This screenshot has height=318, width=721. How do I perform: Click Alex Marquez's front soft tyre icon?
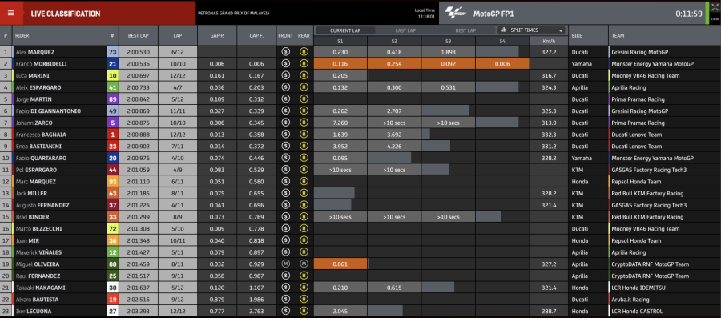pos(285,52)
